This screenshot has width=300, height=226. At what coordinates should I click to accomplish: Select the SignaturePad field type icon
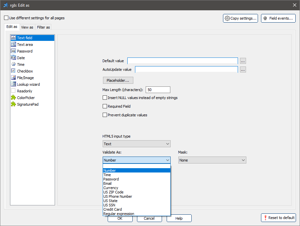tap(25, 104)
